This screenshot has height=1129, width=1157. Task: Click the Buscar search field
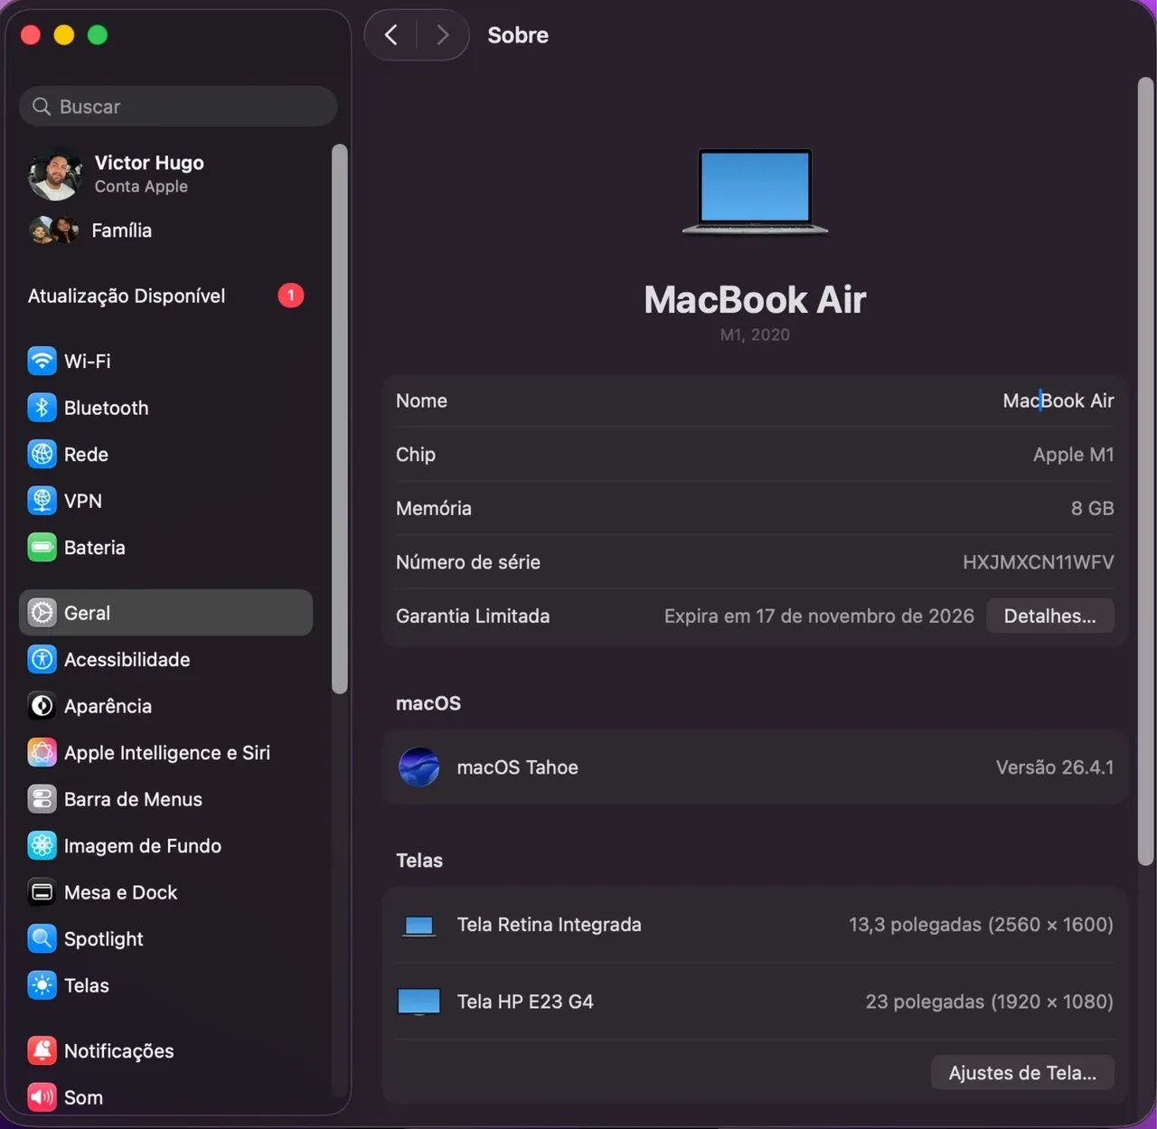[178, 107]
